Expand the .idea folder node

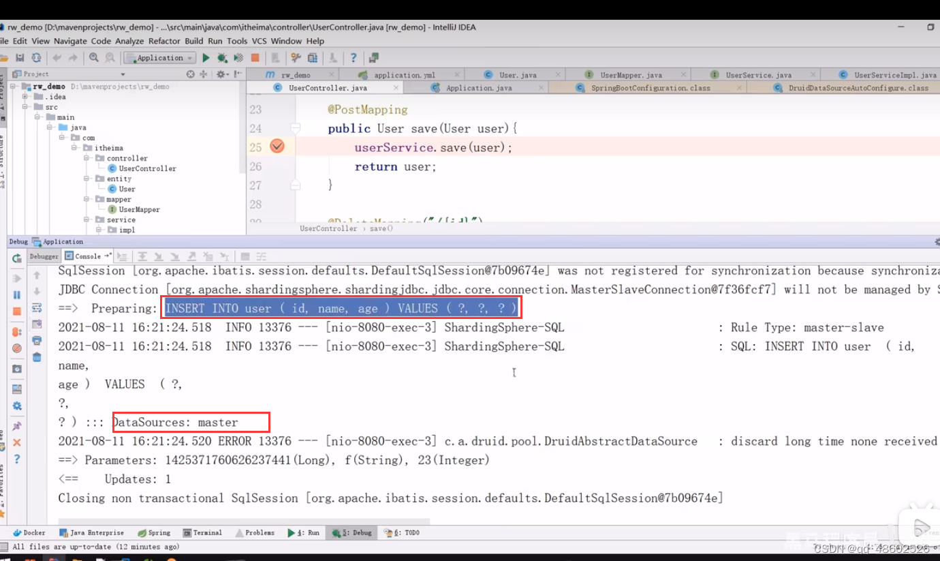(26, 97)
